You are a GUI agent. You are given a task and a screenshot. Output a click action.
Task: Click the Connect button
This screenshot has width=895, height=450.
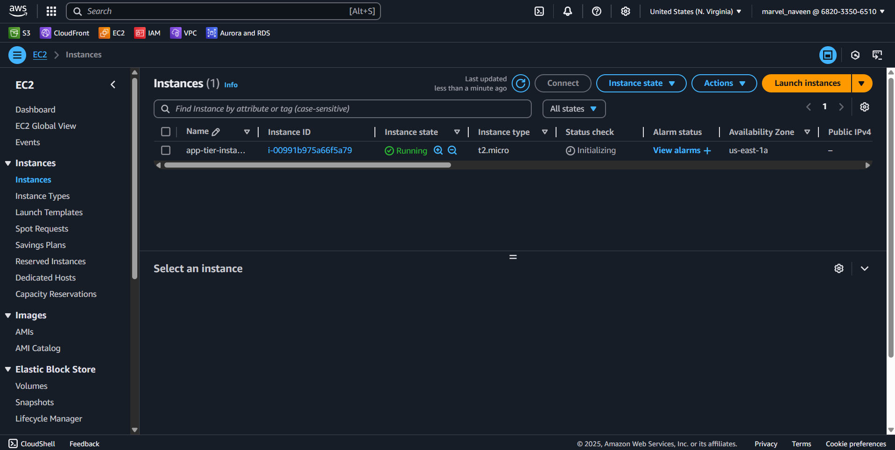563,83
